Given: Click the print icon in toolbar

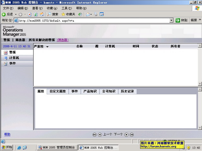Looking at the screenshot, I should coord(95,14).
